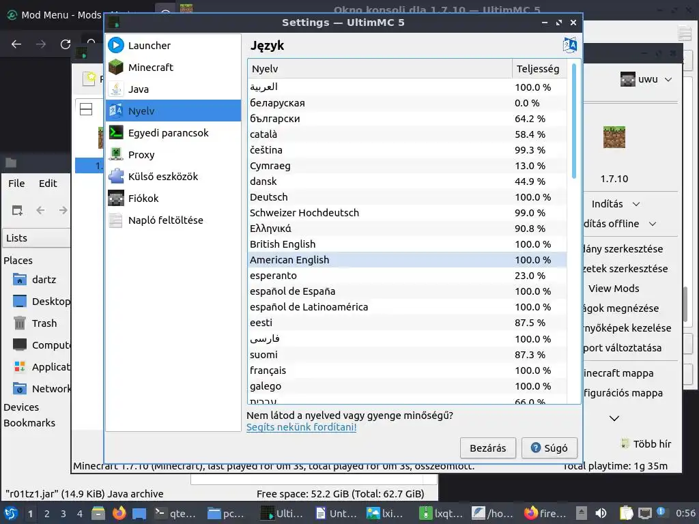Open Egyedi parancsok custom commands page
The image size is (699, 524).
[x=173, y=133]
